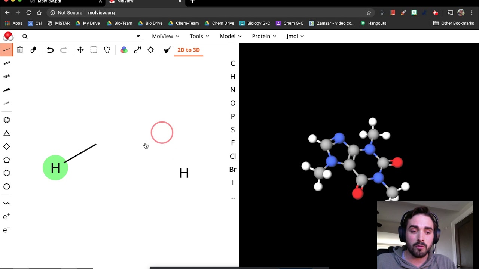Select the wedge bond tool

(6, 90)
